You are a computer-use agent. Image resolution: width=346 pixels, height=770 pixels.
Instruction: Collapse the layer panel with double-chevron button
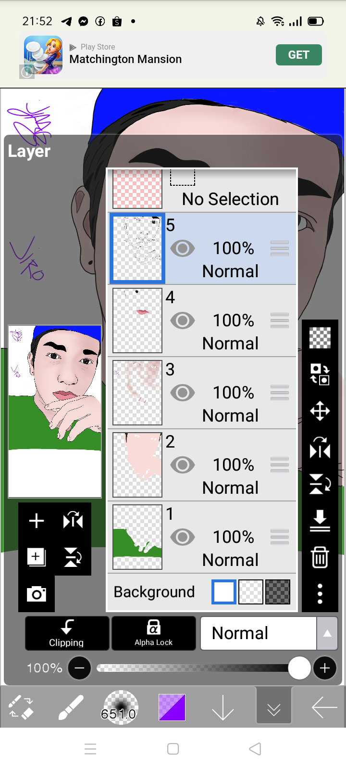pyautogui.click(x=274, y=707)
